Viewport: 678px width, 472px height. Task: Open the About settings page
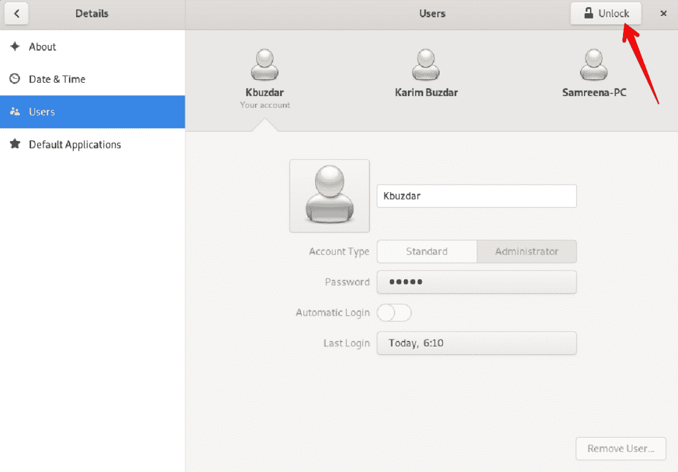click(42, 47)
